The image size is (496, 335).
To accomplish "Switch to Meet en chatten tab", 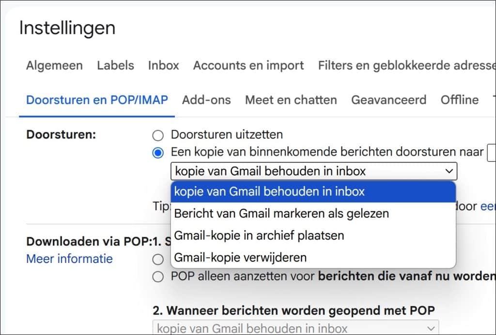I will pyautogui.click(x=291, y=100).
